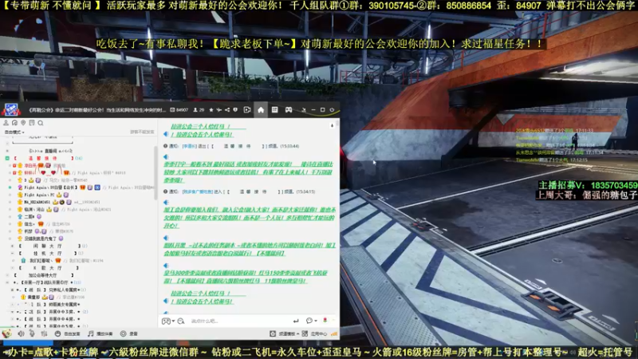This screenshot has width=638, height=359.
Task: Collapse the 挂机大厅 channel
Action: [x=12, y=253]
